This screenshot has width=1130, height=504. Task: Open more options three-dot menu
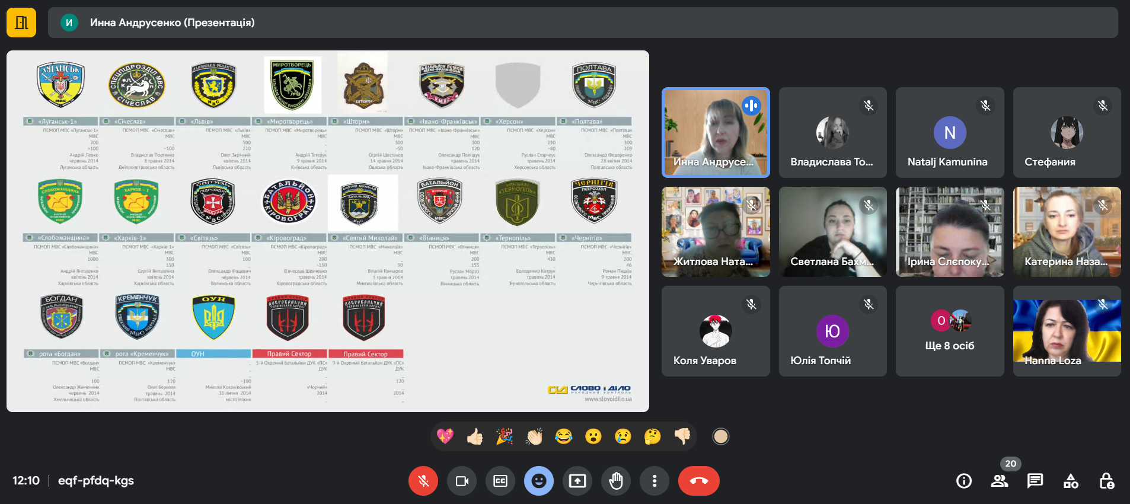pos(655,481)
